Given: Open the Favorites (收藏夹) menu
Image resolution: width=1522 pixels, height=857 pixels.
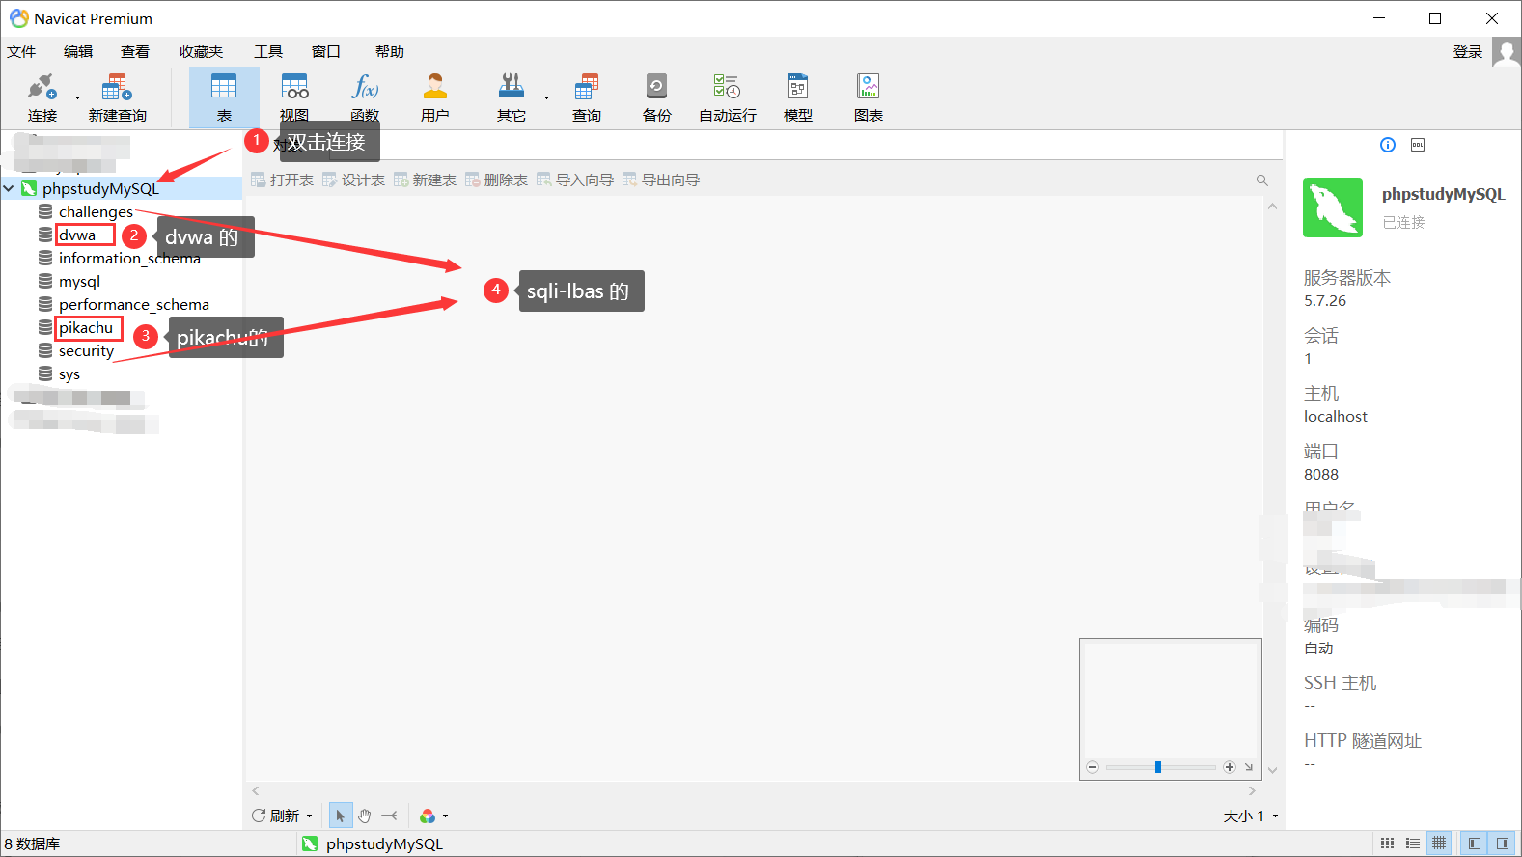Looking at the screenshot, I should (x=201, y=51).
